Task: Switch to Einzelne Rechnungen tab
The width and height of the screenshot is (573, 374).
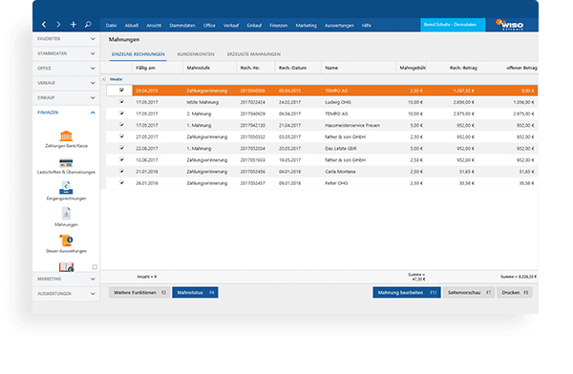Action: click(x=138, y=54)
